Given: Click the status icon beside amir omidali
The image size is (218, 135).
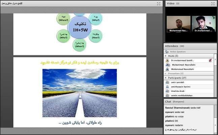Looking at the screenshot, I should coord(167,82).
